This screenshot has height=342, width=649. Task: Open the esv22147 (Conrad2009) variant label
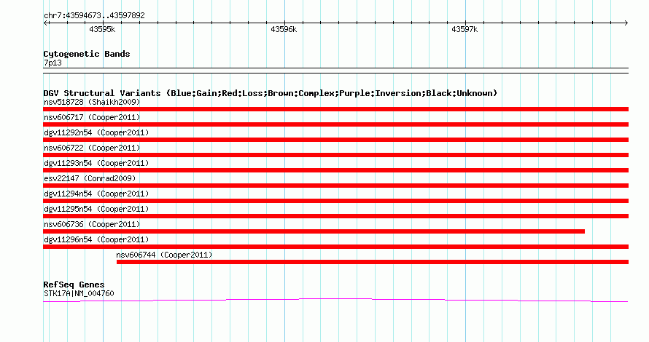90,178
